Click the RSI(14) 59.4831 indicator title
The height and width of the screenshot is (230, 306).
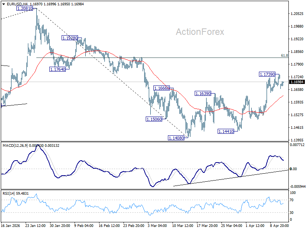[x=16, y=194]
